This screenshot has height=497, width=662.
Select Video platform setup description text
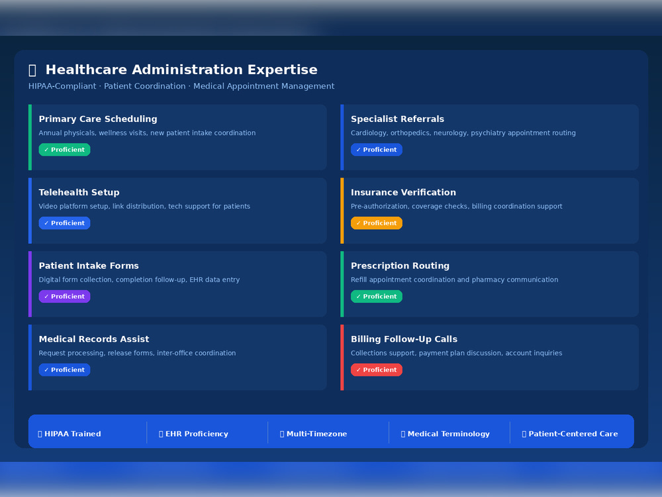[x=144, y=206]
